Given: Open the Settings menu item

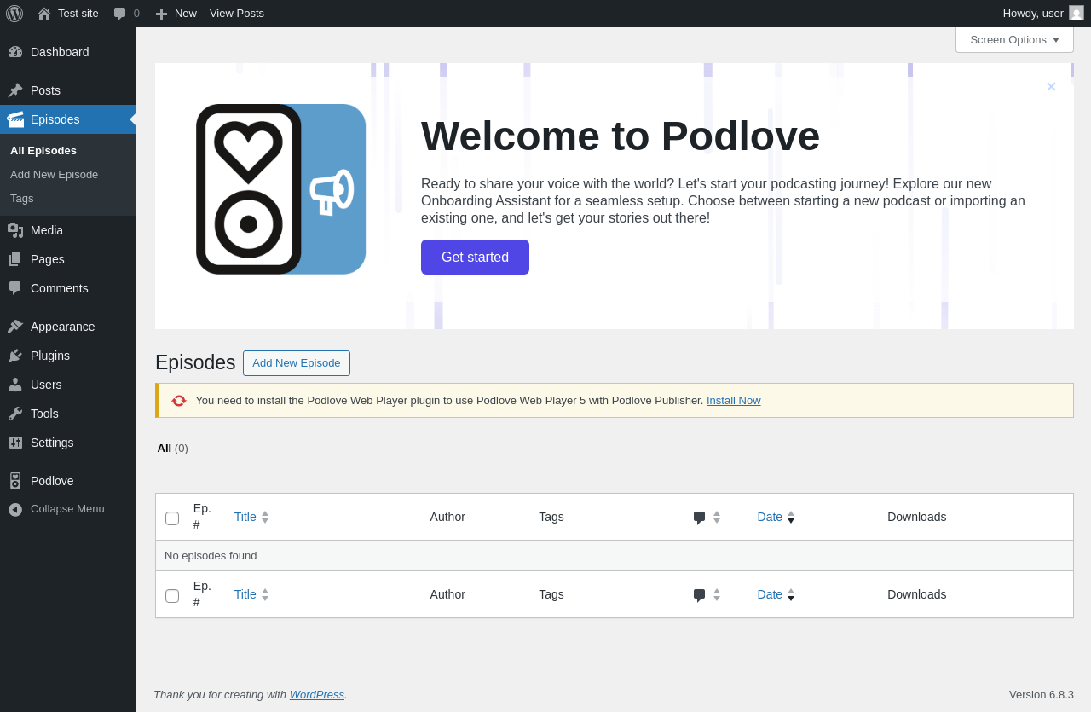Looking at the screenshot, I should [x=68, y=443].
